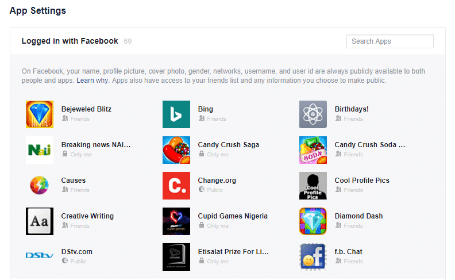455x280 pixels.
Task: Select the Creative Writing Aa icon
Action: 40,221
